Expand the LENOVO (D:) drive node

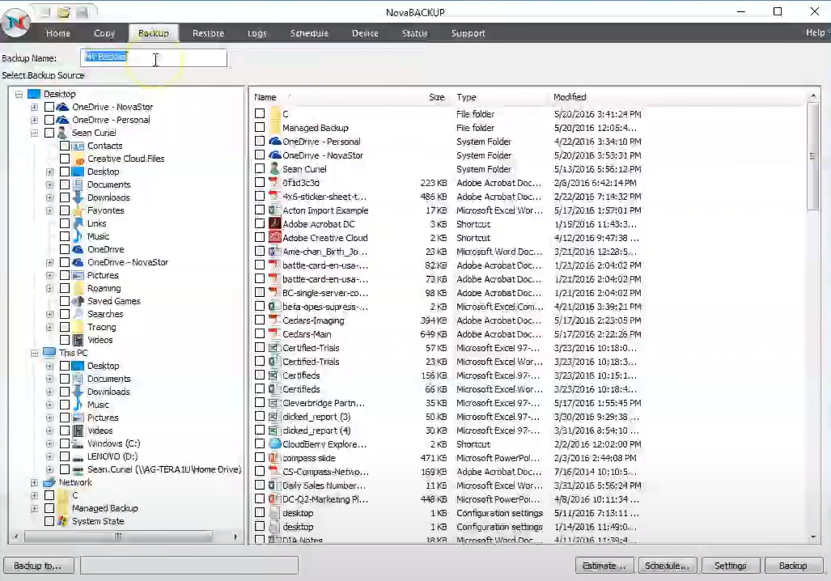[x=49, y=457]
